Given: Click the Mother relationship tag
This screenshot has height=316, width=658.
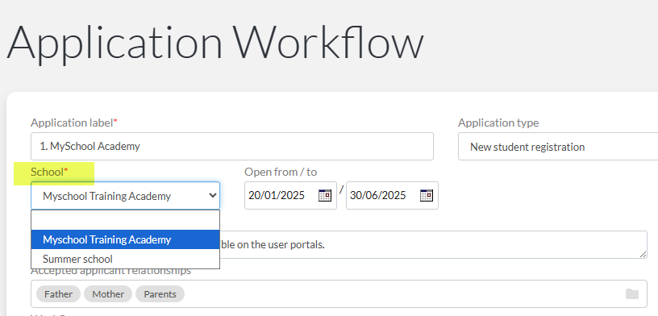Looking at the screenshot, I should pyautogui.click(x=108, y=294).
